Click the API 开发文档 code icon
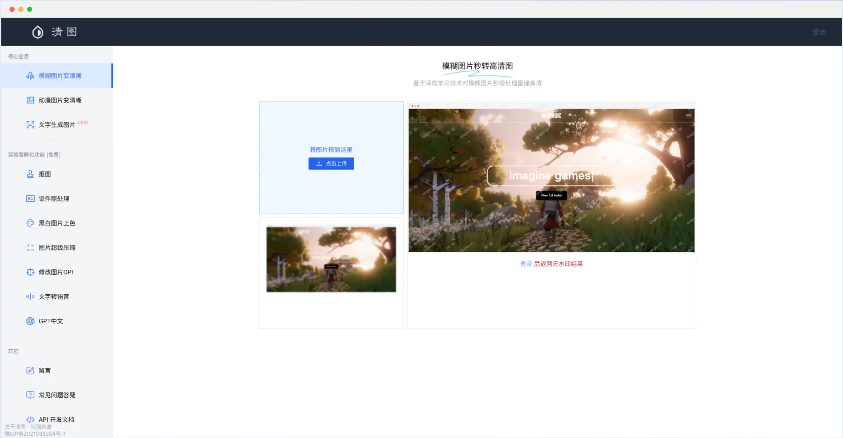 click(x=30, y=420)
